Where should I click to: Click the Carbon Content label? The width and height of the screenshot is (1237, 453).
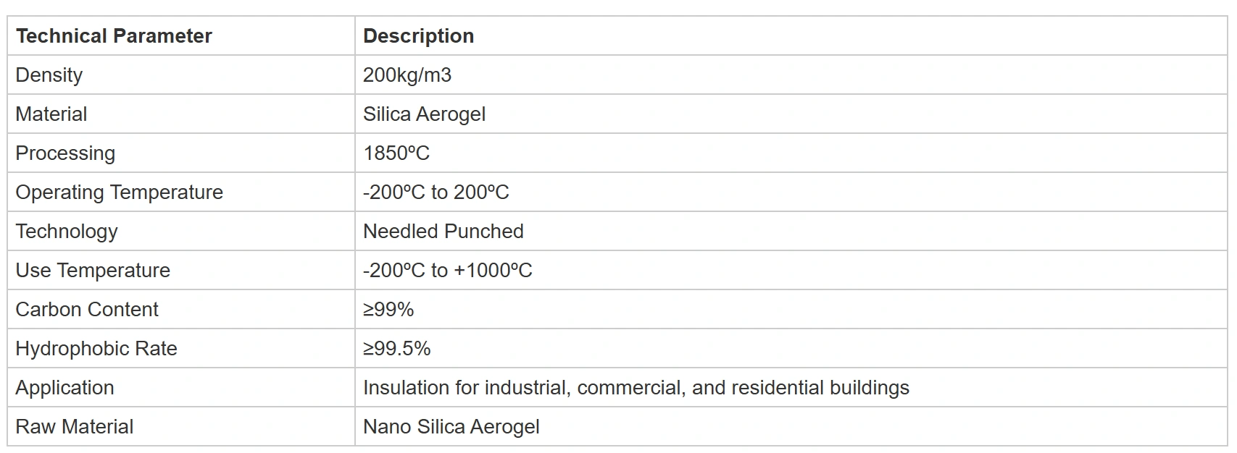point(87,310)
